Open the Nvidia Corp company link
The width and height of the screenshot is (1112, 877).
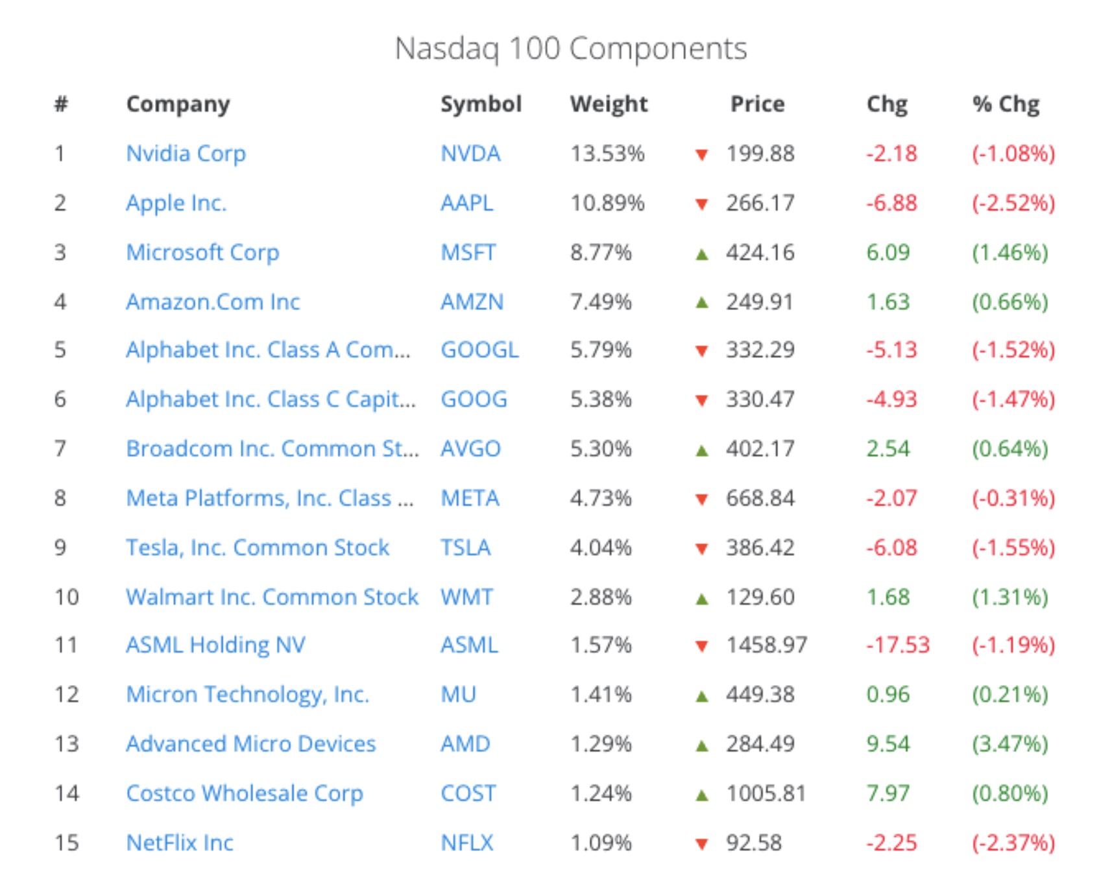click(x=186, y=154)
